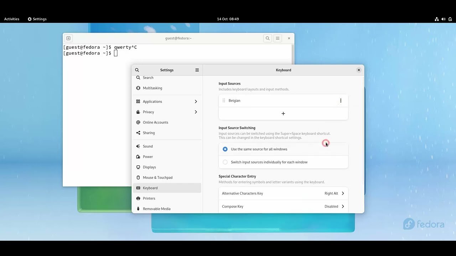Open the Power settings panel
456x256 pixels.
tap(167, 156)
